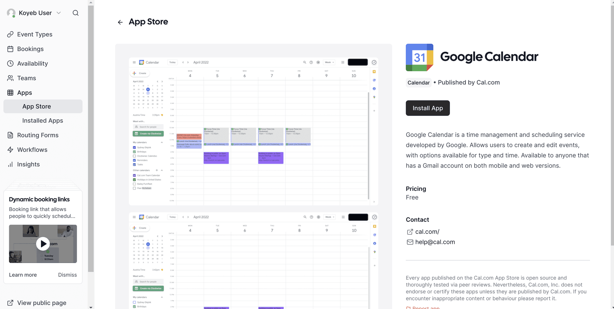Click the Koyeb User avatar
The height and width of the screenshot is (309, 614).
tap(11, 13)
